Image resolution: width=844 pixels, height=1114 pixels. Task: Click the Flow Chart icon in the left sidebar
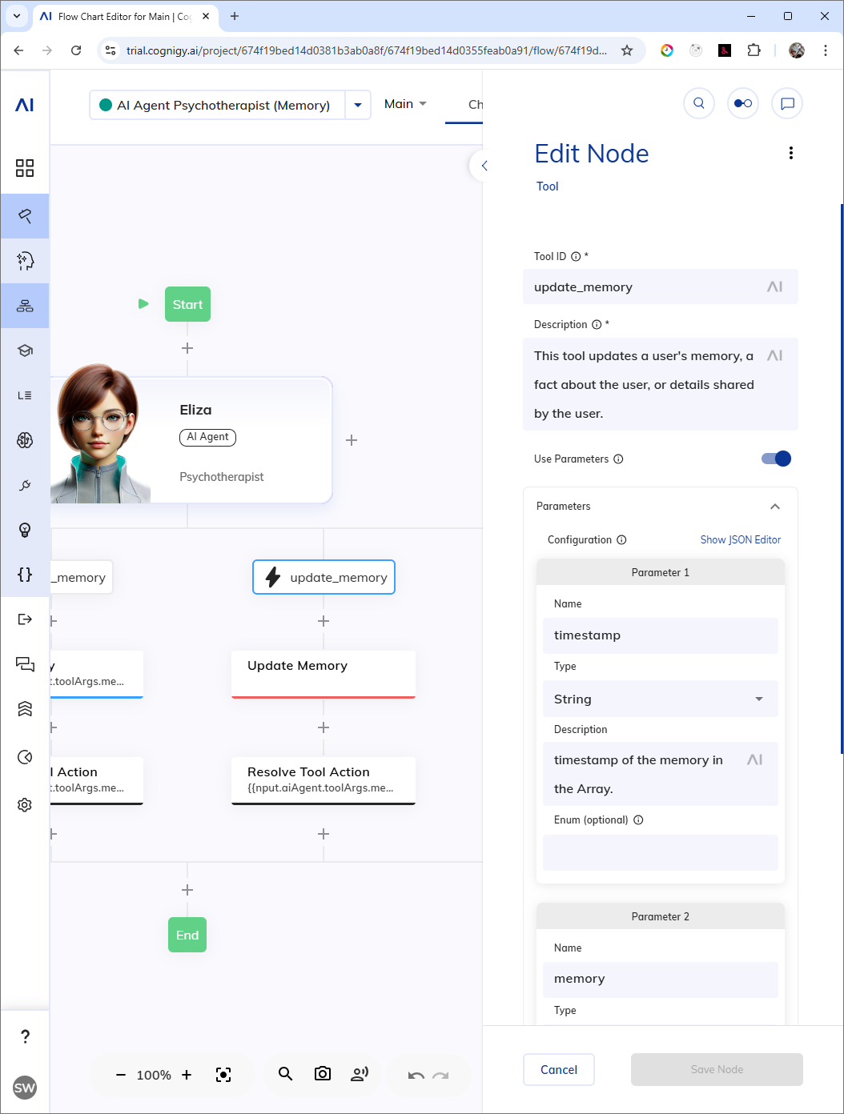point(25,306)
